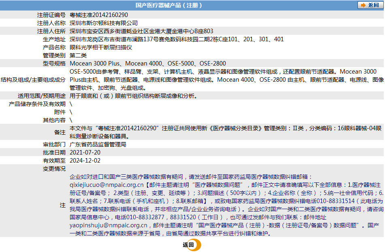Image resolution: width=385 pixels, height=252 pixels.
Task: Click notice line starting 企业如对进口和国产三类
Action: (x=191, y=177)
